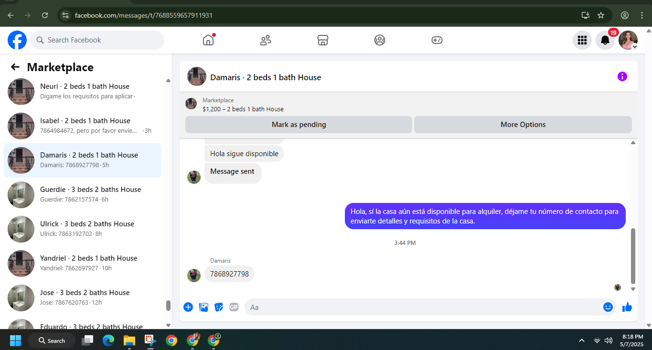Select Damaris conversation in the list
The height and width of the screenshot is (350, 652).
[82, 160]
